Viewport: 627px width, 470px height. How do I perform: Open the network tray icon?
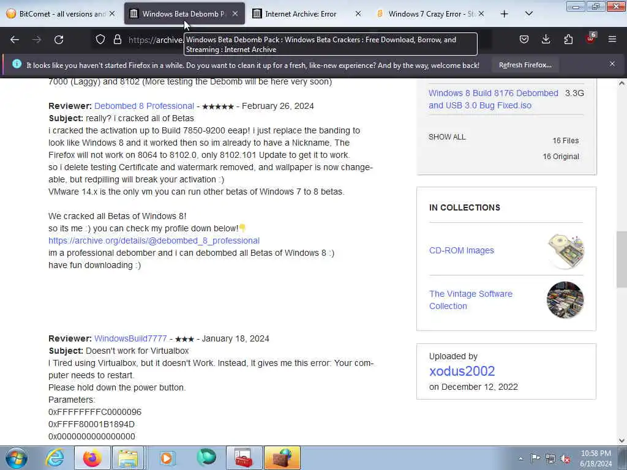550,458
